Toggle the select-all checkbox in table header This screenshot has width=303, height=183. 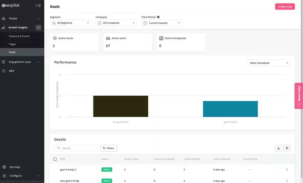tap(55, 159)
